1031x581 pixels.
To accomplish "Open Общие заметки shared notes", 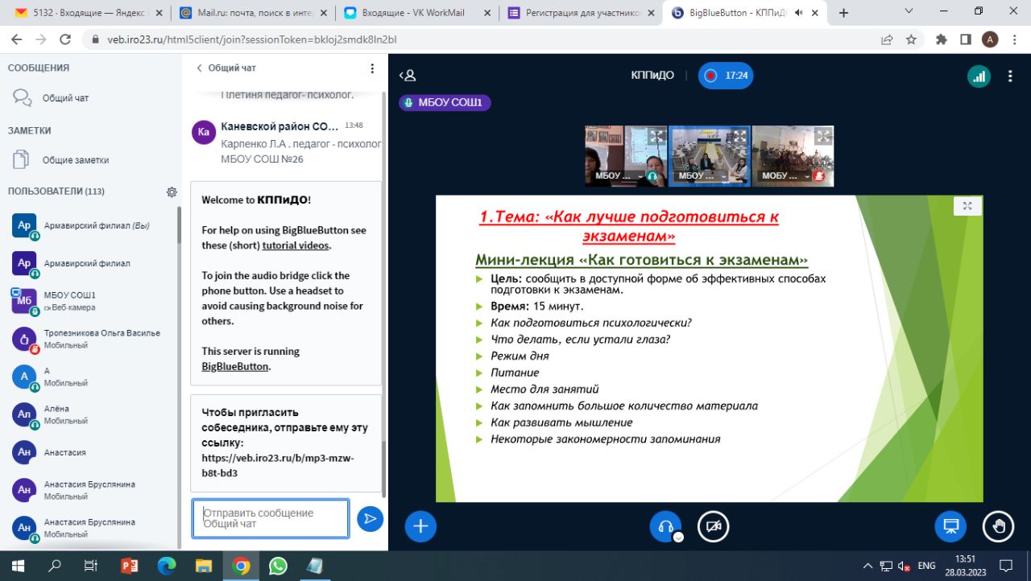I will click(x=75, y=160).
